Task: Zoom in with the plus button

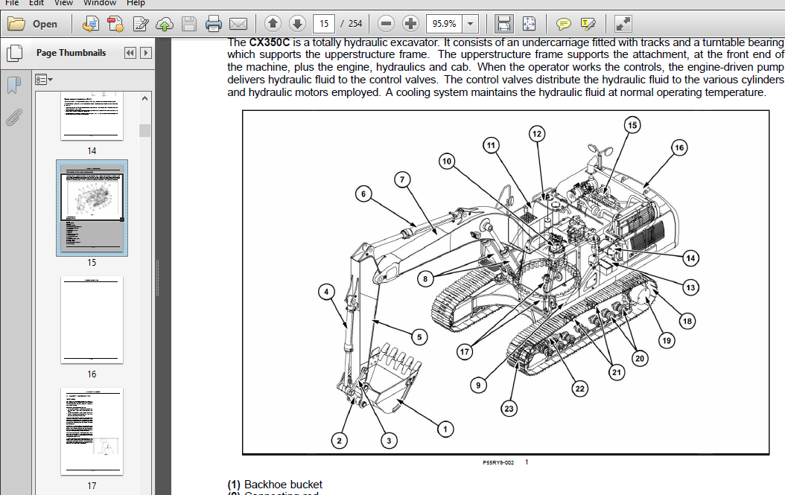Action: tap(410, 24)
